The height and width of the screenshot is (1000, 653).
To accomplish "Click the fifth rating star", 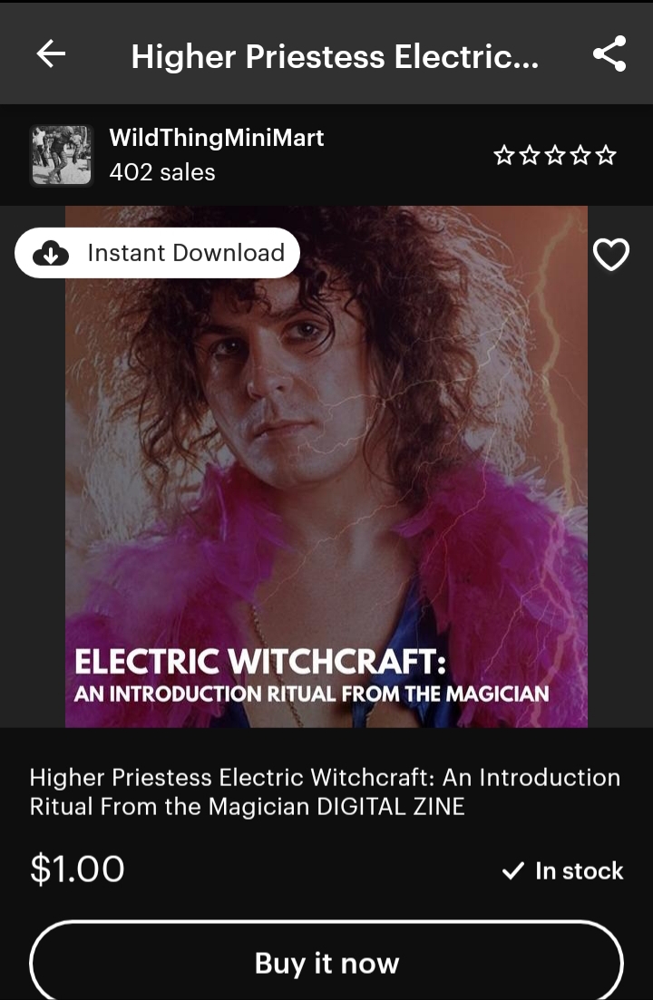I will tap(606, 155).
